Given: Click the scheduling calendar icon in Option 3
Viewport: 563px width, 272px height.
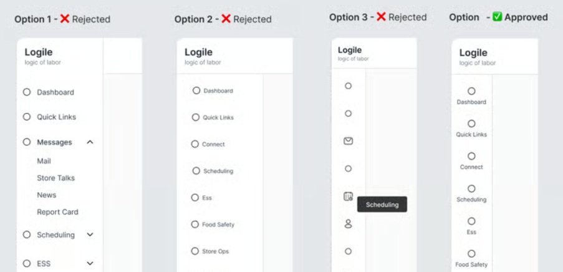Looking at the screenshot, I should [349, 196].
